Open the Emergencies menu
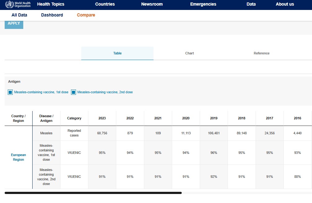312x203 pixels. pyautogui.click(x=203, y=4)
